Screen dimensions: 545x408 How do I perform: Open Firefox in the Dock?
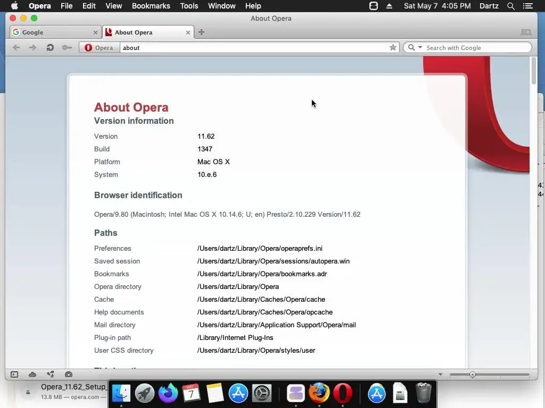[319, 394]
